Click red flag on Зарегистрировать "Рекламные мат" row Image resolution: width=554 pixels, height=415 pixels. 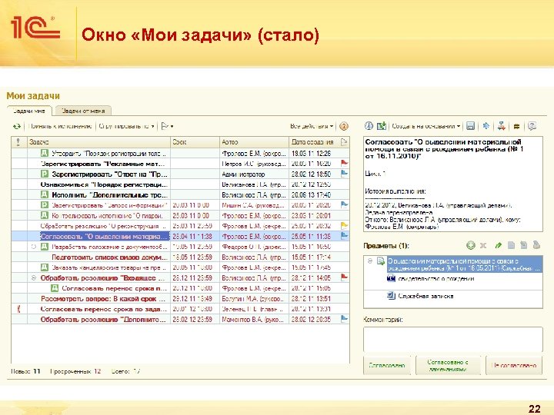pyautogui.click(x=344, y=163)
